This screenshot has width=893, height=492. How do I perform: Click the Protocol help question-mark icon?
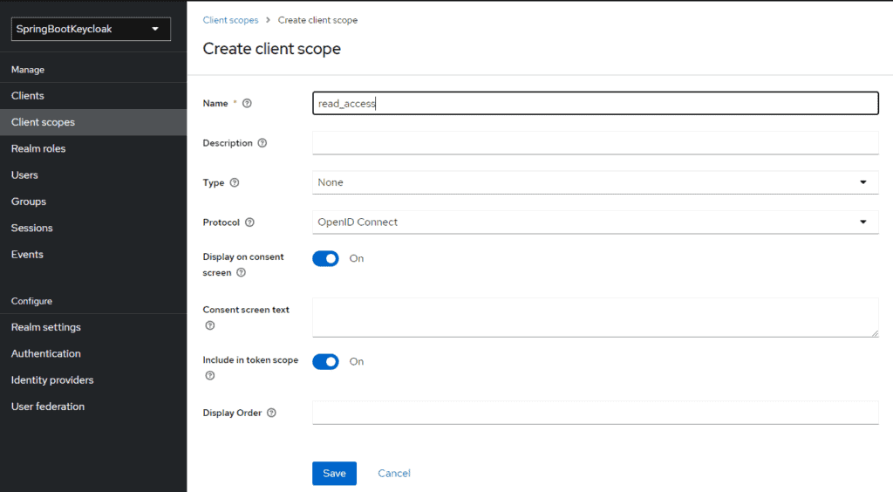(249, 222)
